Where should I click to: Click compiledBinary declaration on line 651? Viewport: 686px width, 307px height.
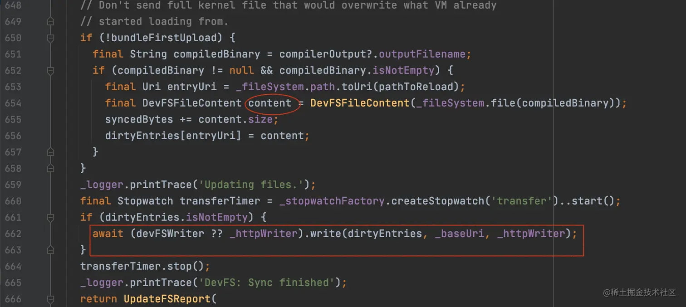pyautogui.click(x=217, y=54)
